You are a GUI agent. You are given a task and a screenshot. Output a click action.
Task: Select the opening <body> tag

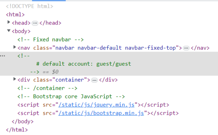[21, 31]
